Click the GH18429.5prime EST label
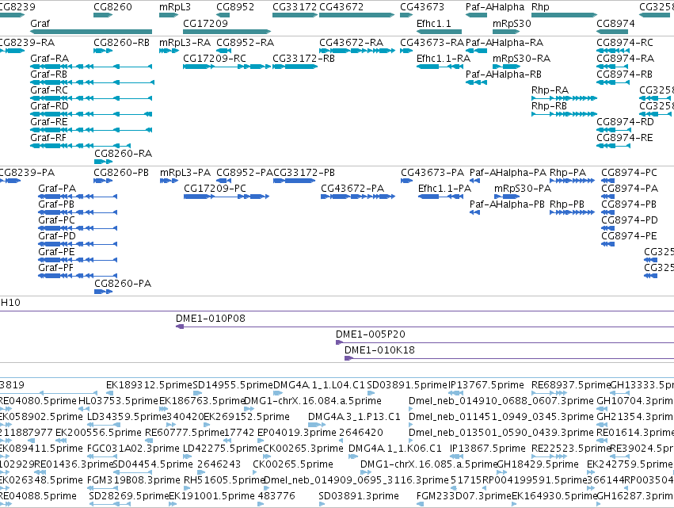674x508 pixels. coord(538,464)
